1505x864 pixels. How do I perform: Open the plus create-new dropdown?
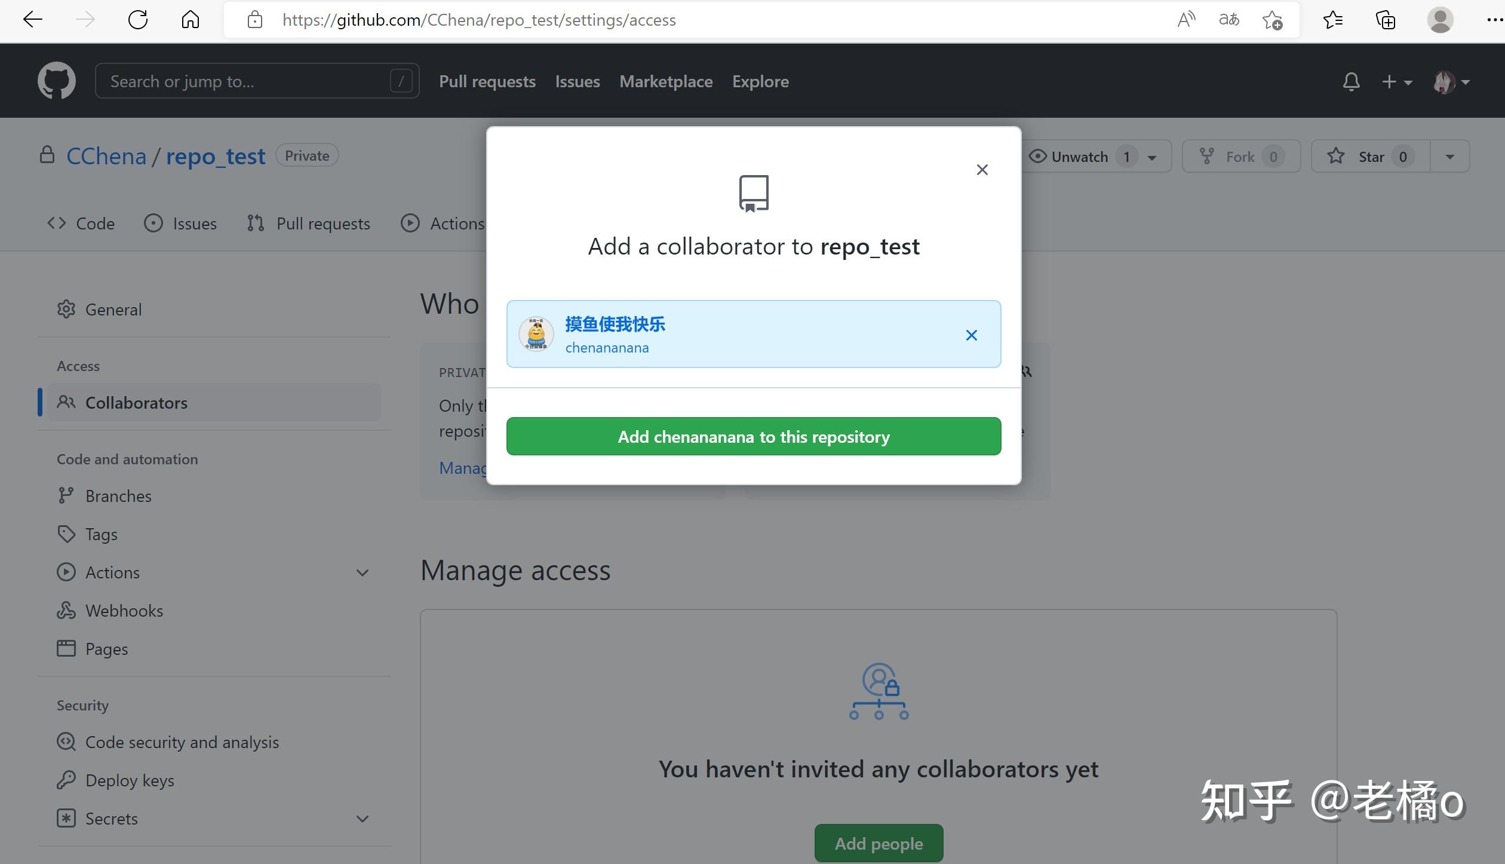click(x=1396, y=81)
